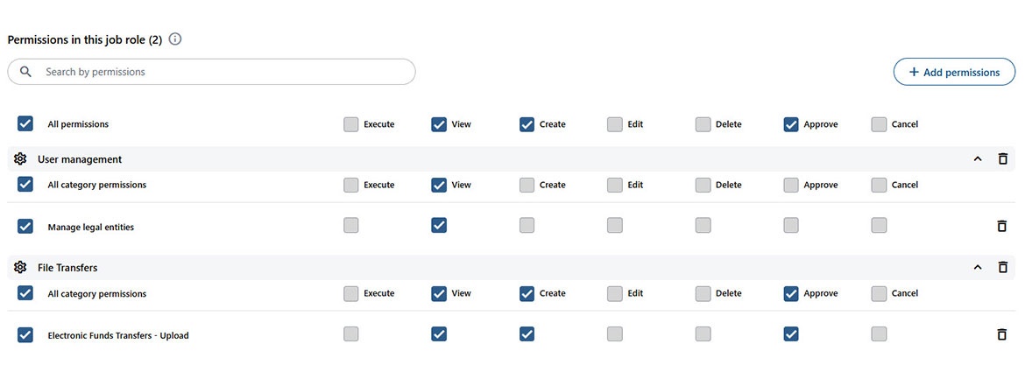The image size is (1025, 379).
Task: Click the User management gear icon
Action: (x=21, y=159)
